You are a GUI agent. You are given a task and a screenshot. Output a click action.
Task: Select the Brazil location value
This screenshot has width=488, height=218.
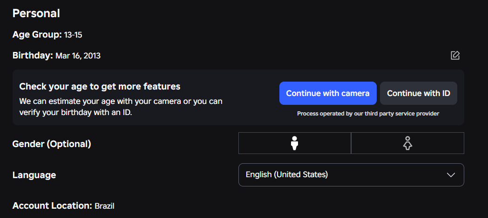tap(105, 206)
